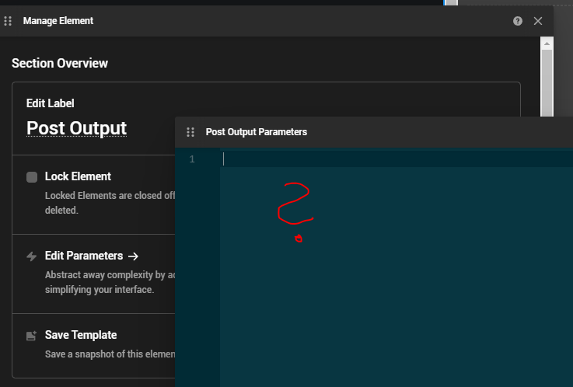The width and height of the screenshot is (573, 387).
Task: Grab the Post Output Parameters drag handle
Action: [x=190, y=132]
